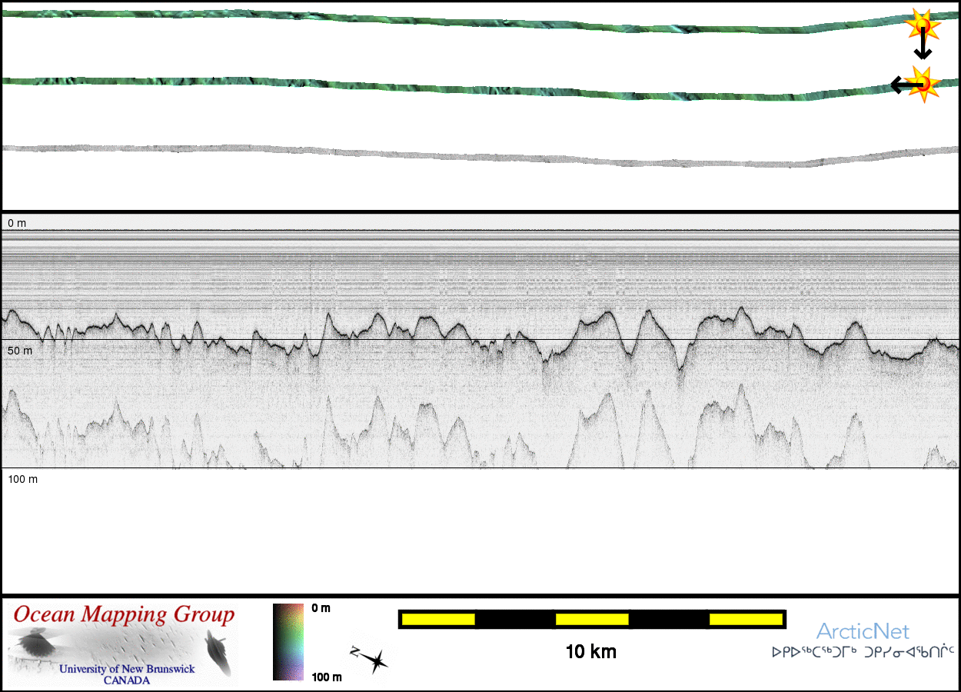Screen dimensions: 961x692
Task: Click the 100 m legend label
Action: [x=326, y=677]
